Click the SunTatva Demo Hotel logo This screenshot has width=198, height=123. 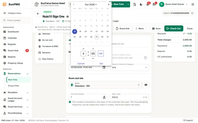coord(37,4)
